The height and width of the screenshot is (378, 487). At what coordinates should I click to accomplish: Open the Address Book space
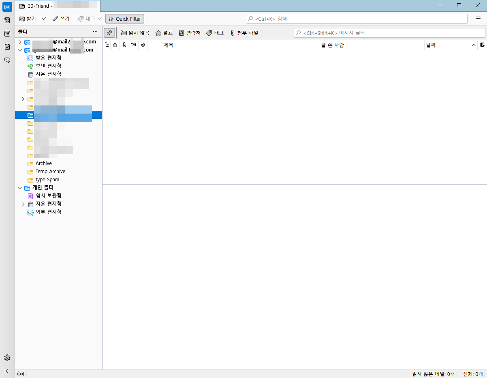coord(7,20)
